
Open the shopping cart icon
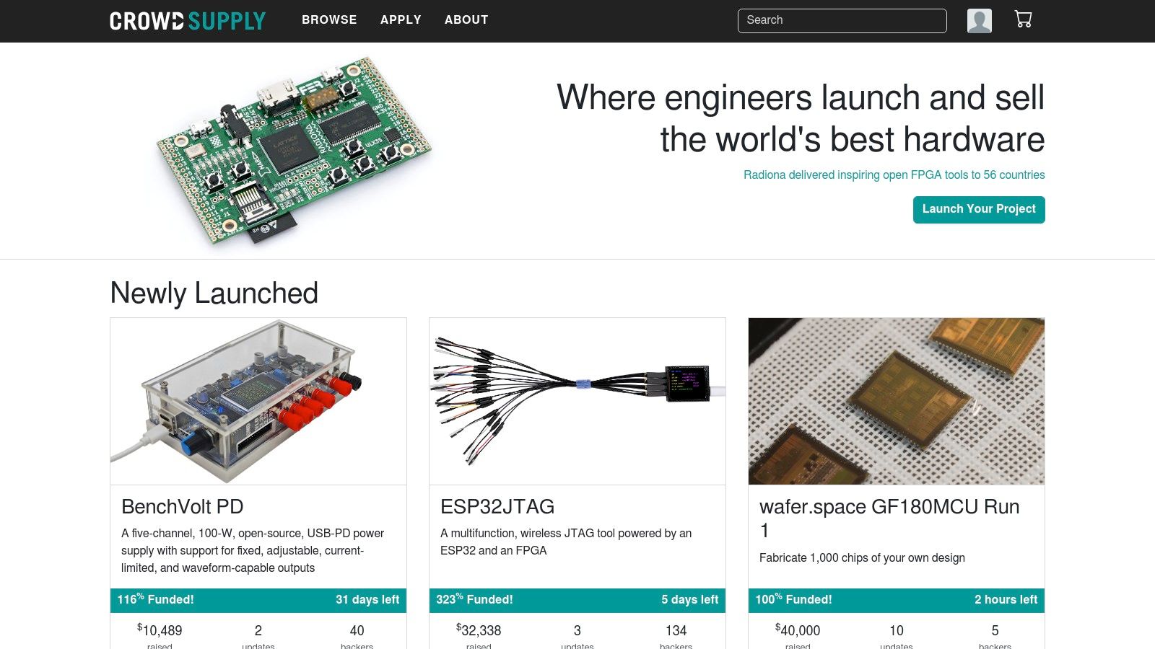click(1023, 19)
